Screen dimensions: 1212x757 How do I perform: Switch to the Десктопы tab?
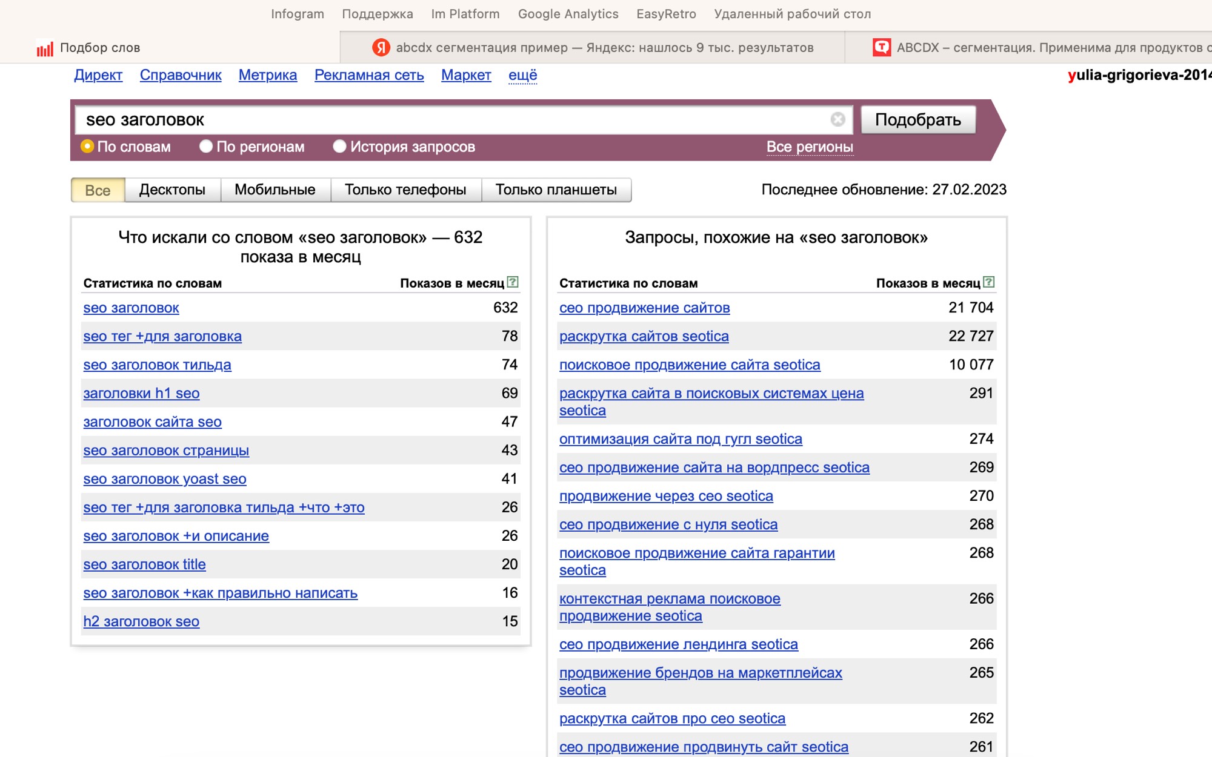(172, 190)
